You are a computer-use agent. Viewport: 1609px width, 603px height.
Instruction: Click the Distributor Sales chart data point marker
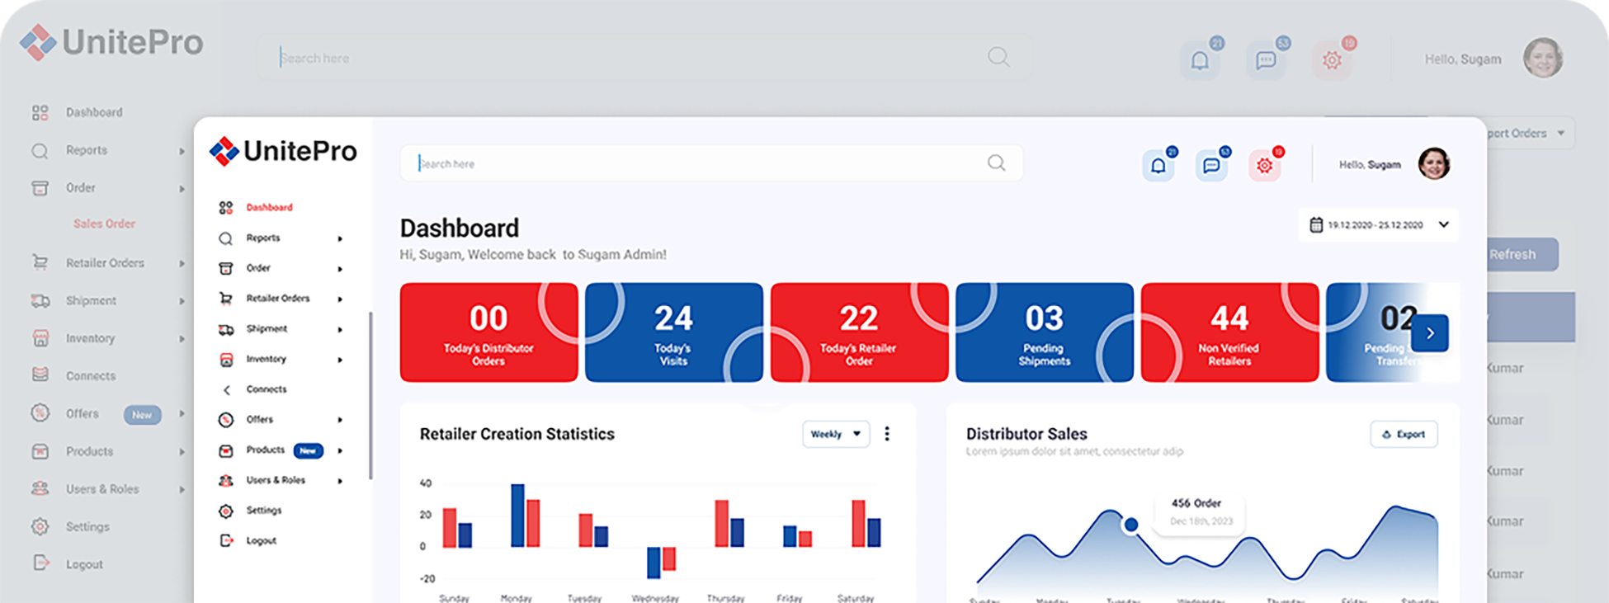click(x=1131, y=525)
